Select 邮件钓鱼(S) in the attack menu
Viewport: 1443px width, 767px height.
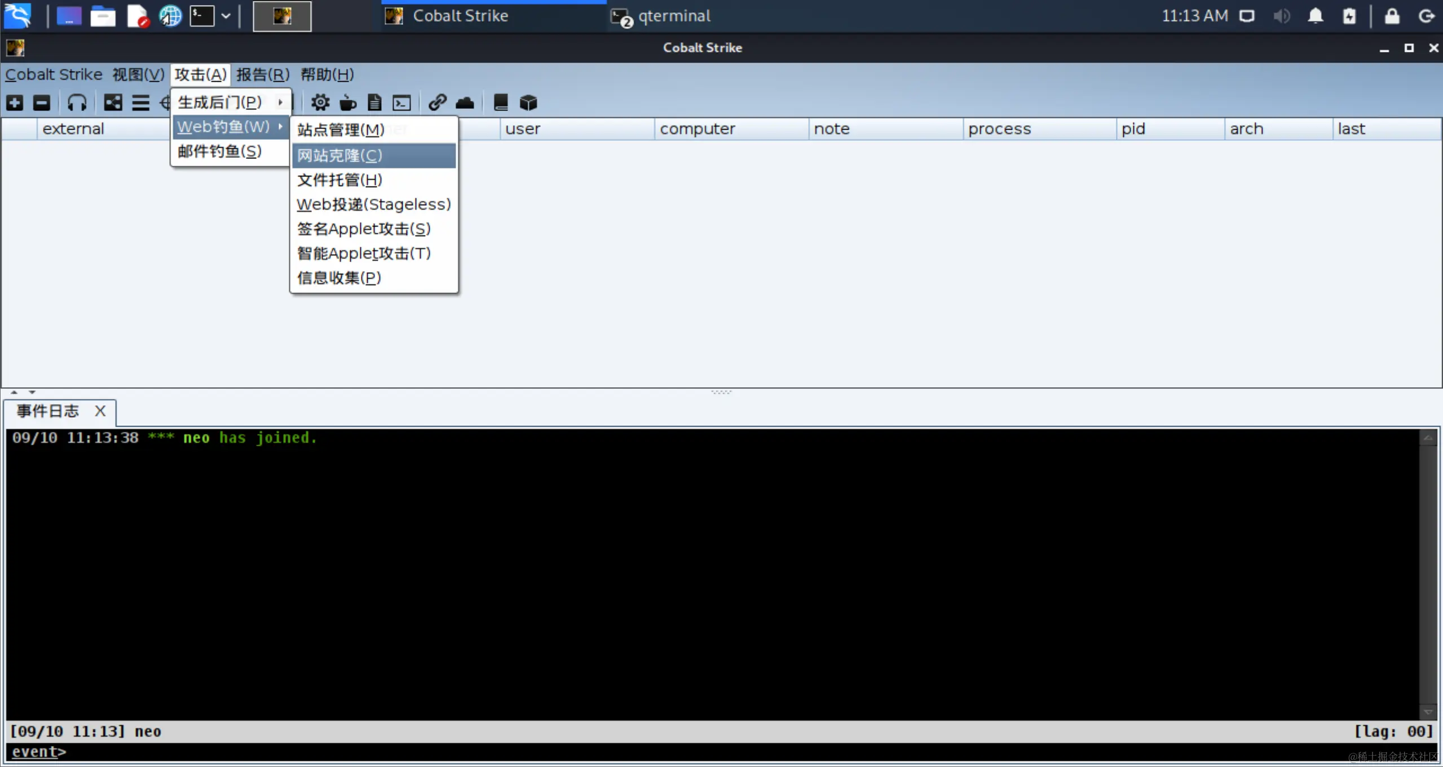[x=220, y=151]
